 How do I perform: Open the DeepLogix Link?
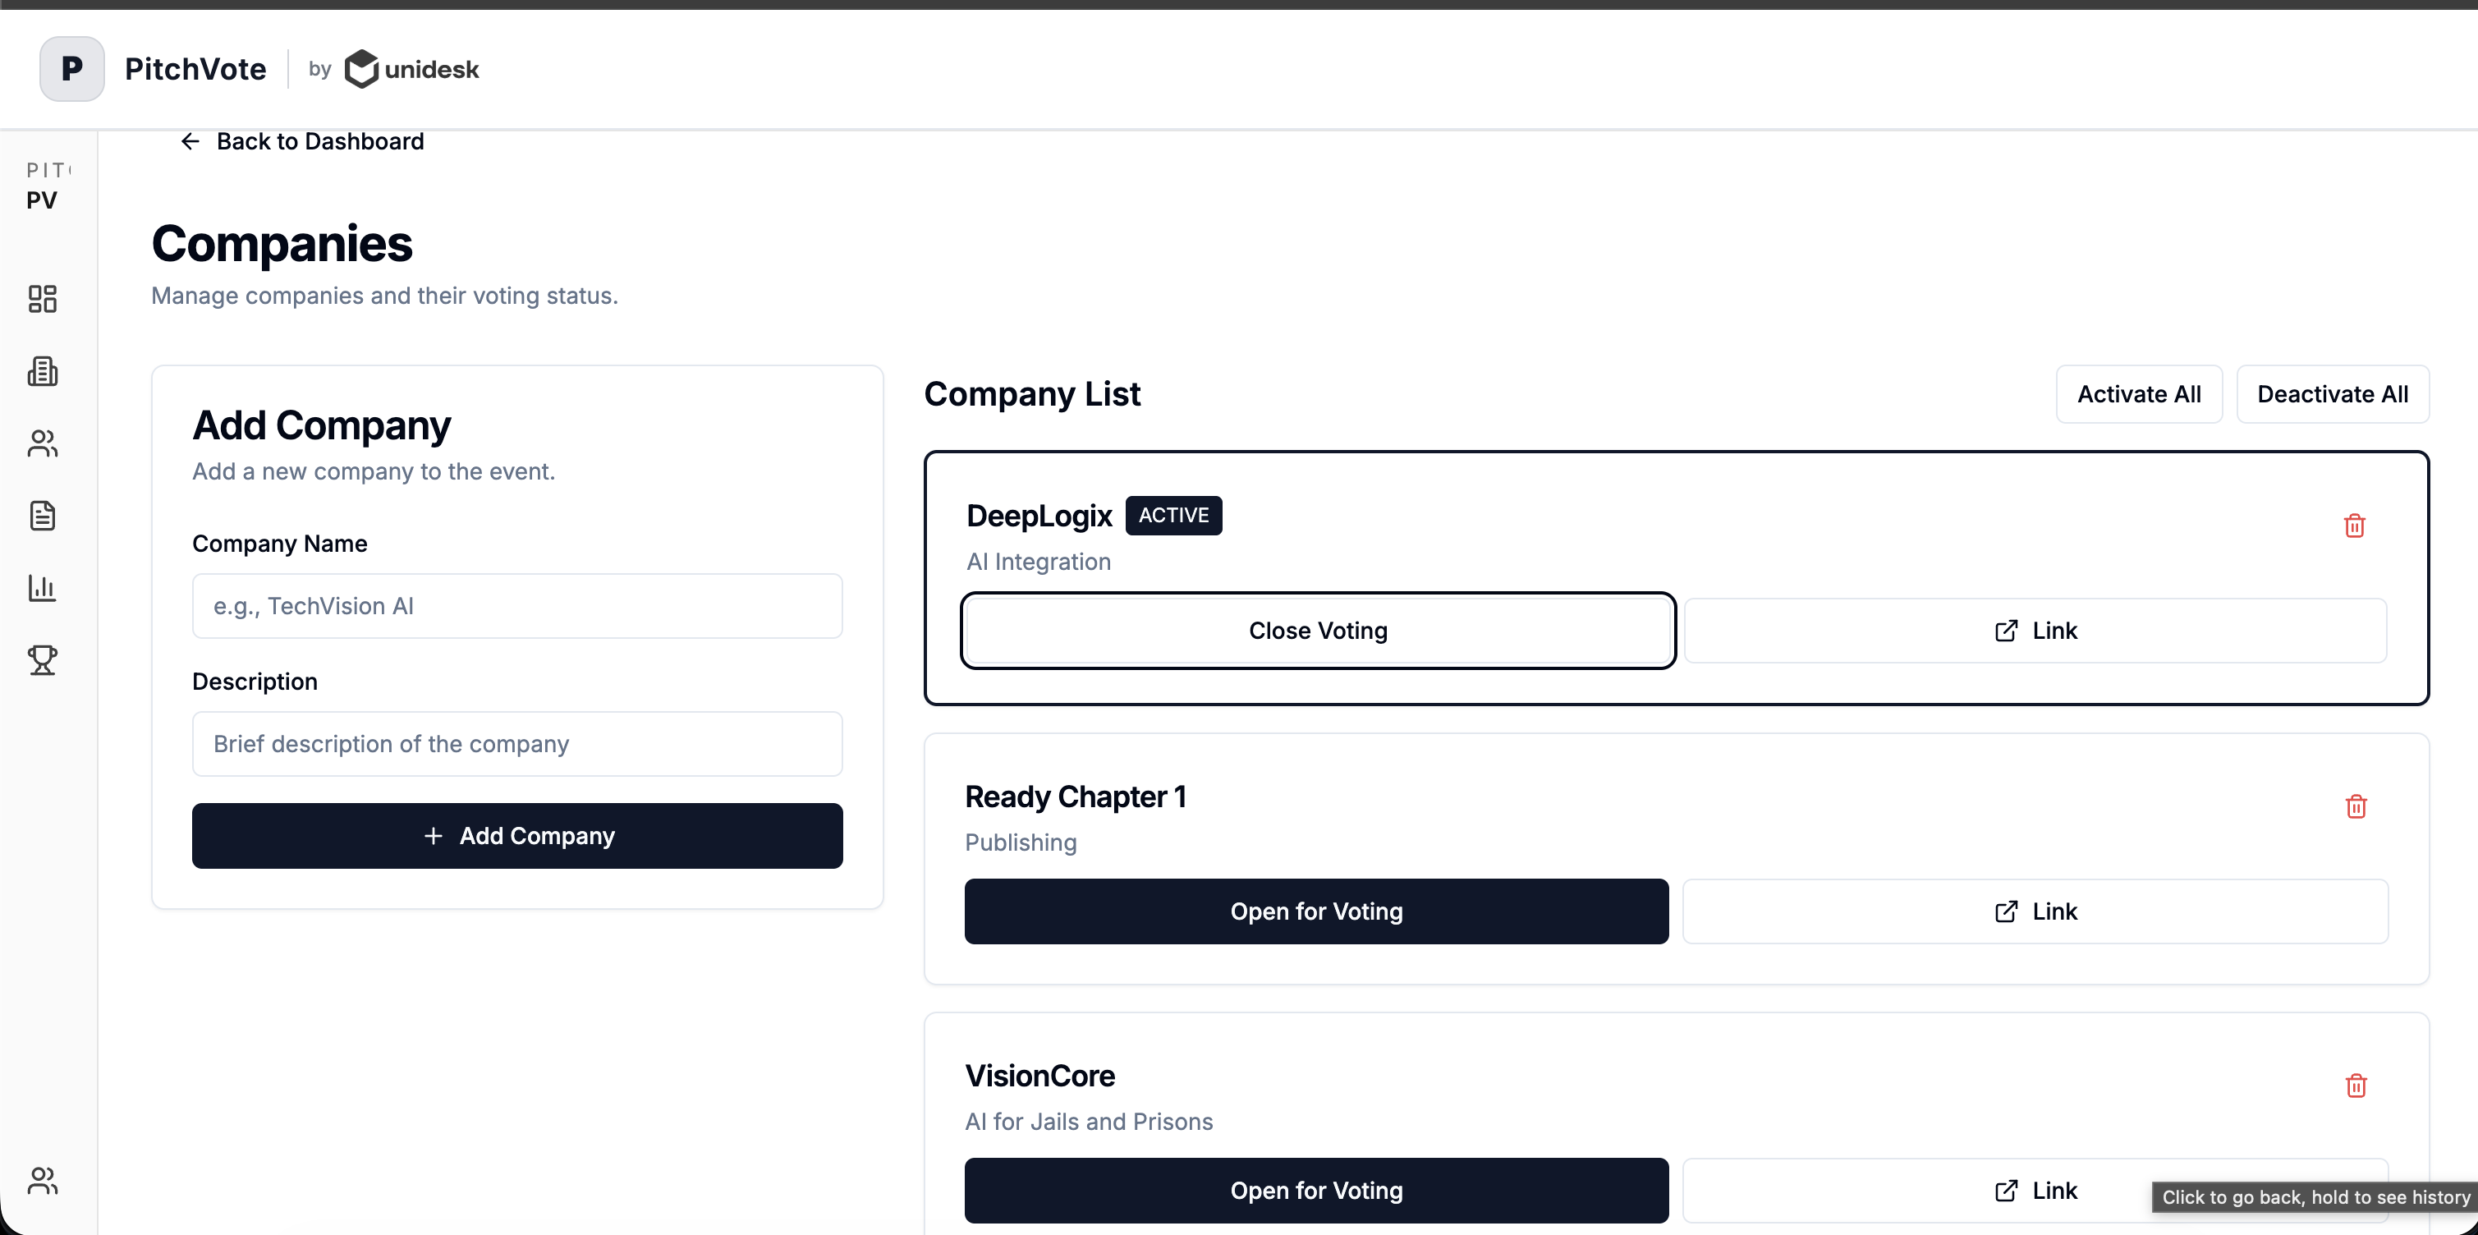tap(2035, 631)
